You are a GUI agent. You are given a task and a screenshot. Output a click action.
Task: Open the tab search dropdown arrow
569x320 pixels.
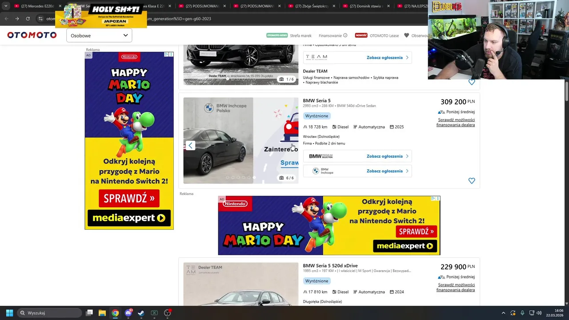[x=6, y=6]
